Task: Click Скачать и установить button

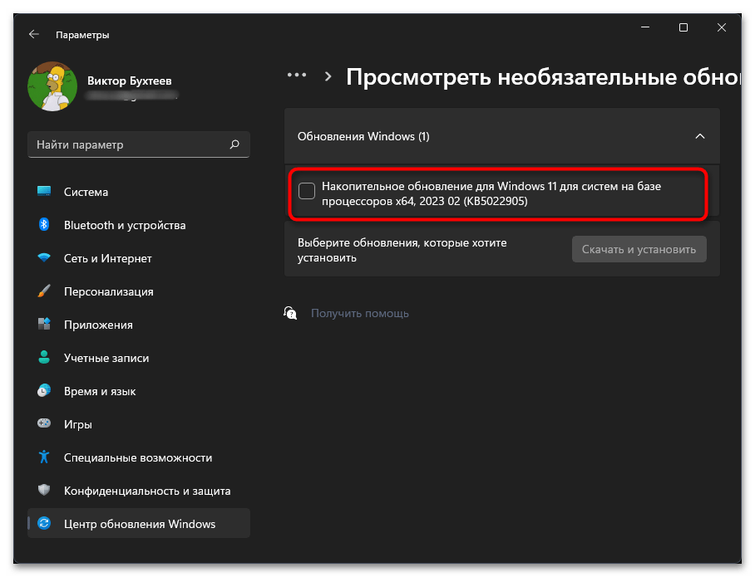Action: click(x=639, y=249)
